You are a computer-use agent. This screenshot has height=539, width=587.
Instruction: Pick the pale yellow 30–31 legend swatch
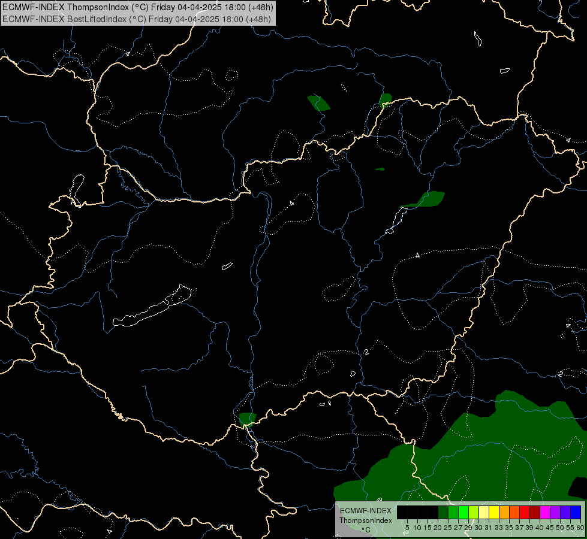point(484,513)
